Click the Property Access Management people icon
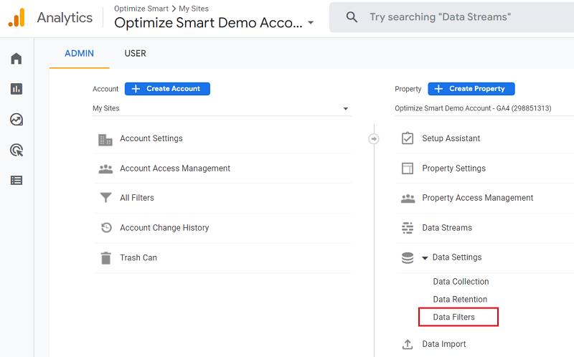The width and height of the screenshot is (574, 357). (408, 199)
